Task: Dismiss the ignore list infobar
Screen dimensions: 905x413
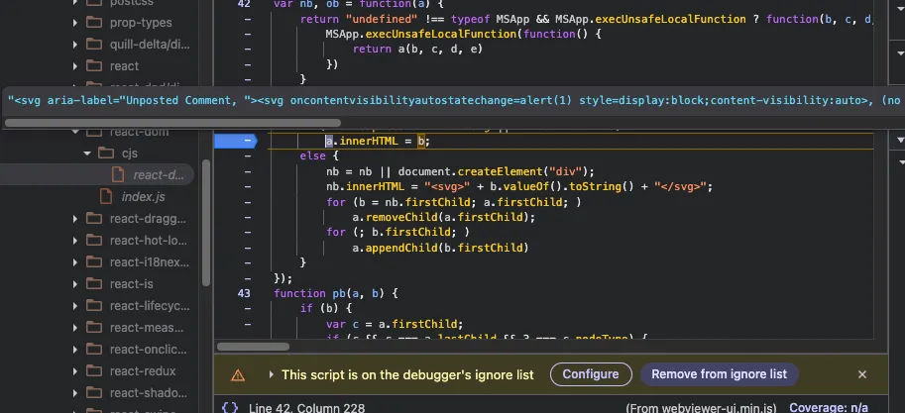Action: click(x=862, y=374)
